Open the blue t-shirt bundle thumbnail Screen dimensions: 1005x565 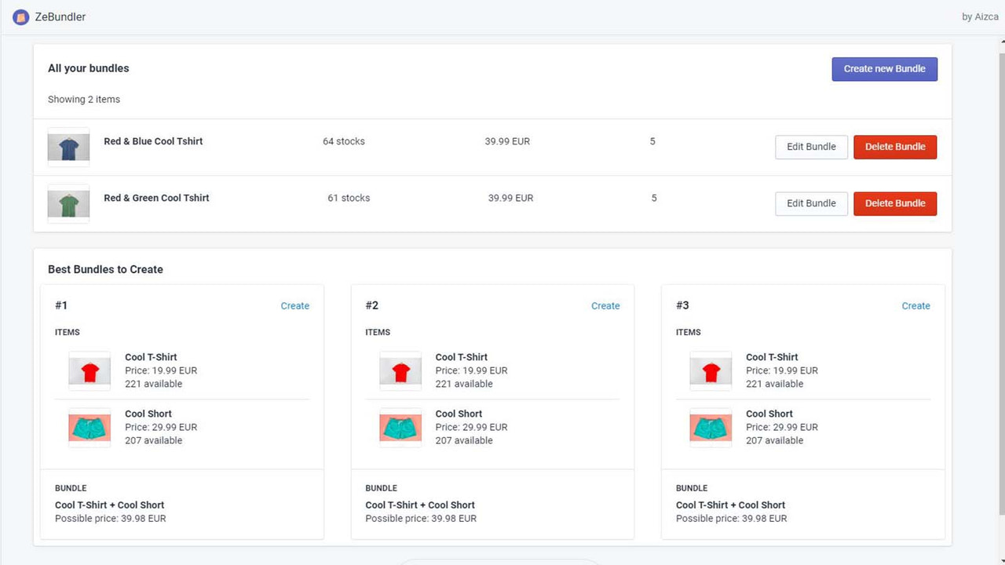click(68, 147)
